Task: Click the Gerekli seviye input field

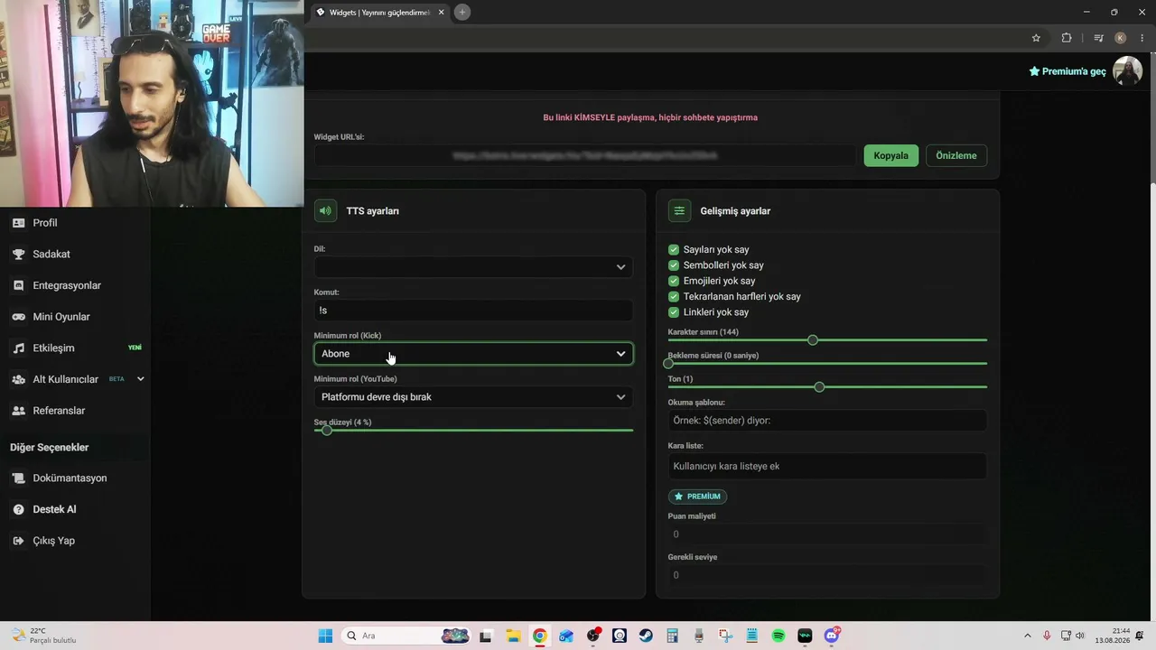Action: [x=827, y=575]
